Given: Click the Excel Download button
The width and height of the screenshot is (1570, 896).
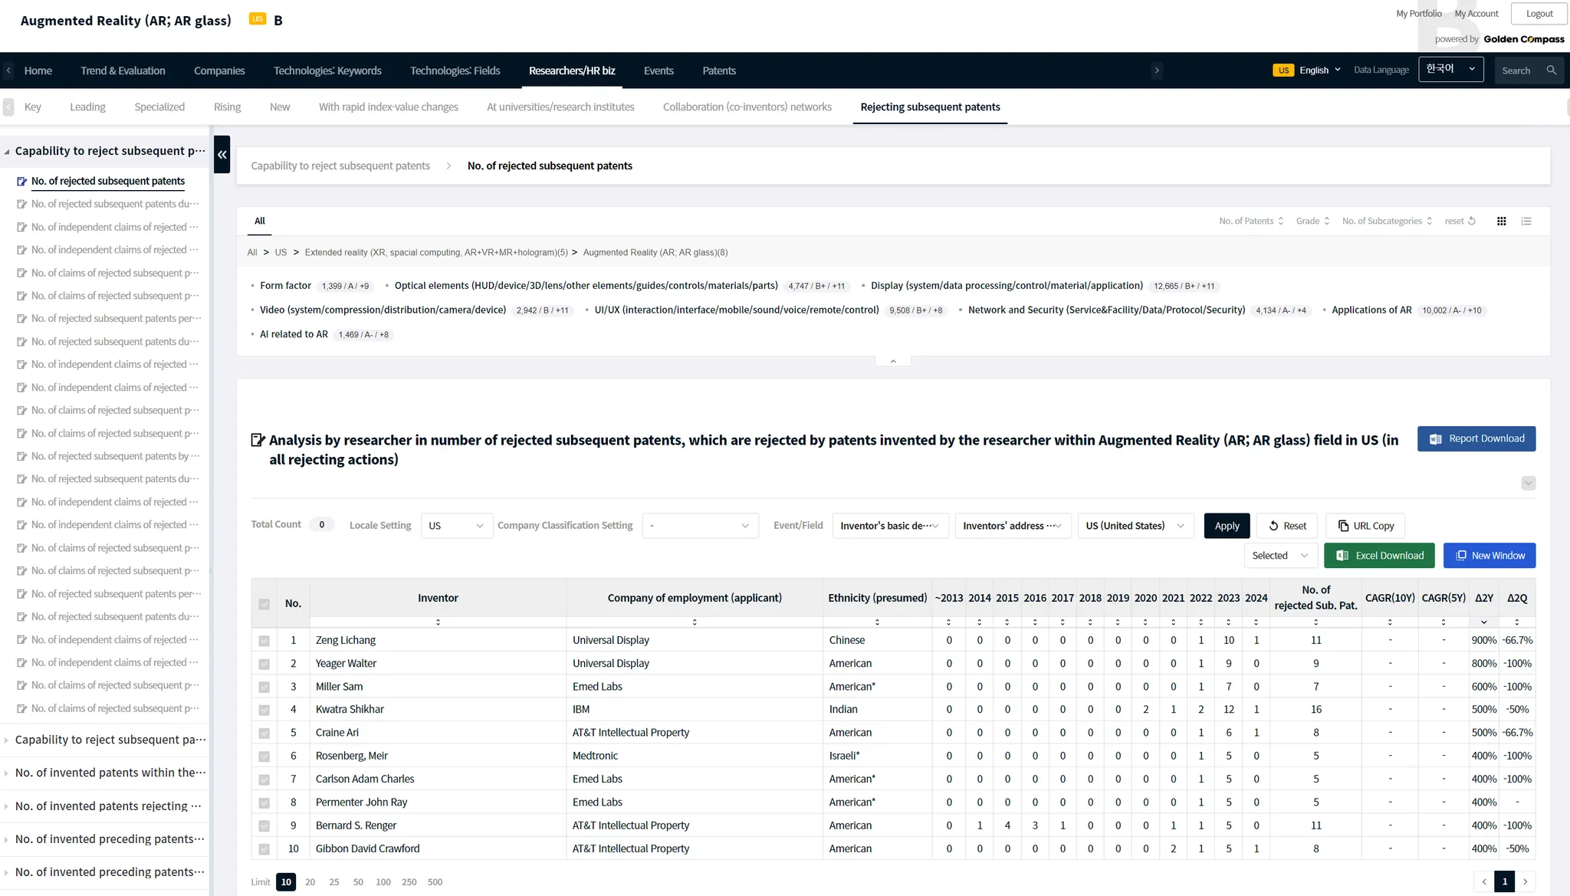Looking at the screenshot, I should point(1379,556).
